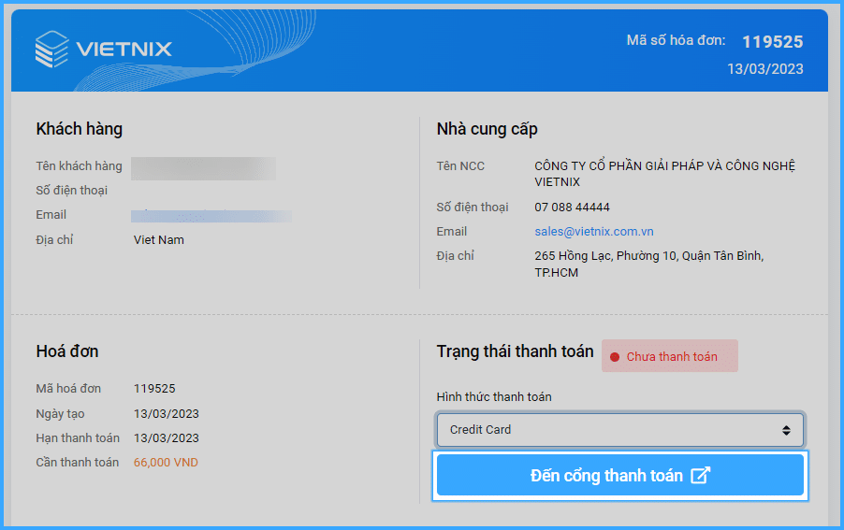Image resolution: width=844 pixels, height=530 pixels.
Task: Click the blurred customer email value
Action: [211, 216]
